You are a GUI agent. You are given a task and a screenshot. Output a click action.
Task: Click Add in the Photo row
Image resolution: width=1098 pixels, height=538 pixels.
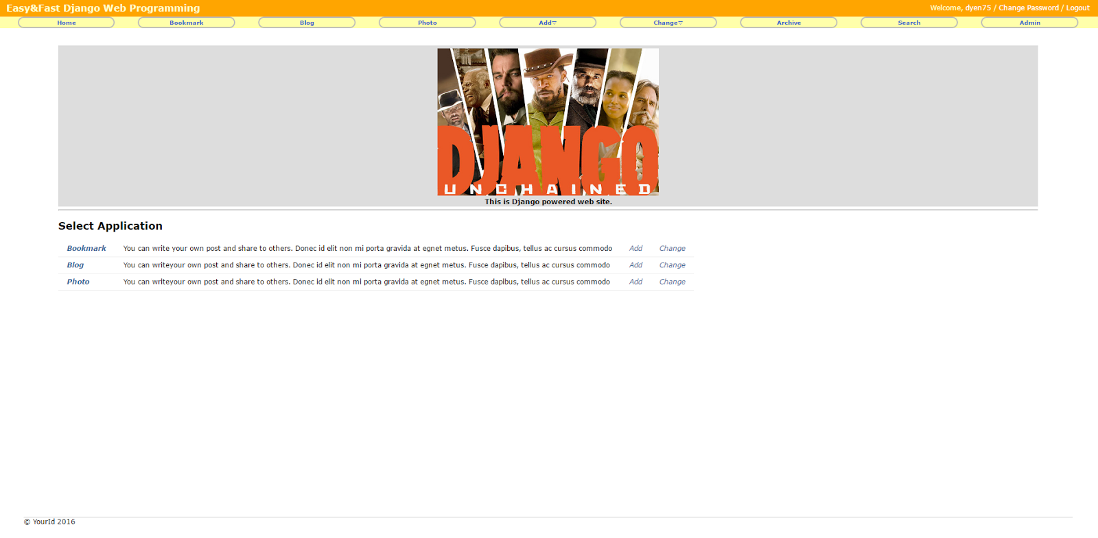pos(636,282)
